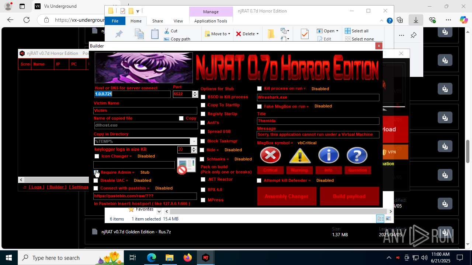Image resolution: width=472 pixels, height=265 pixels.
Task: Open browser Extensions puzzle icon
Action: pyautogui.click(x=400, y=20)
